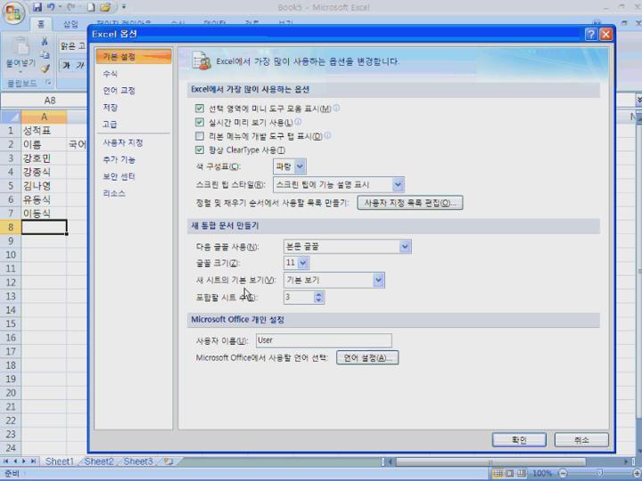
Task: Click the Format Painter brush icon
Action: [45, 69]
